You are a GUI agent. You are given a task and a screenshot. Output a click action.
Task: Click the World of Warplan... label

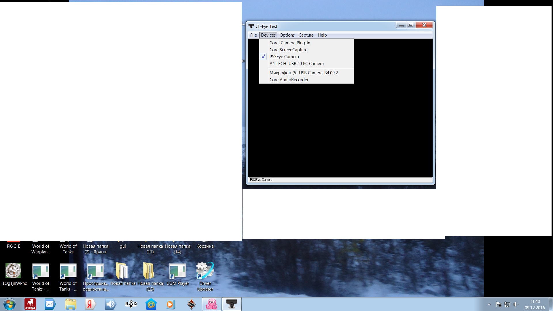pos(41,249)
